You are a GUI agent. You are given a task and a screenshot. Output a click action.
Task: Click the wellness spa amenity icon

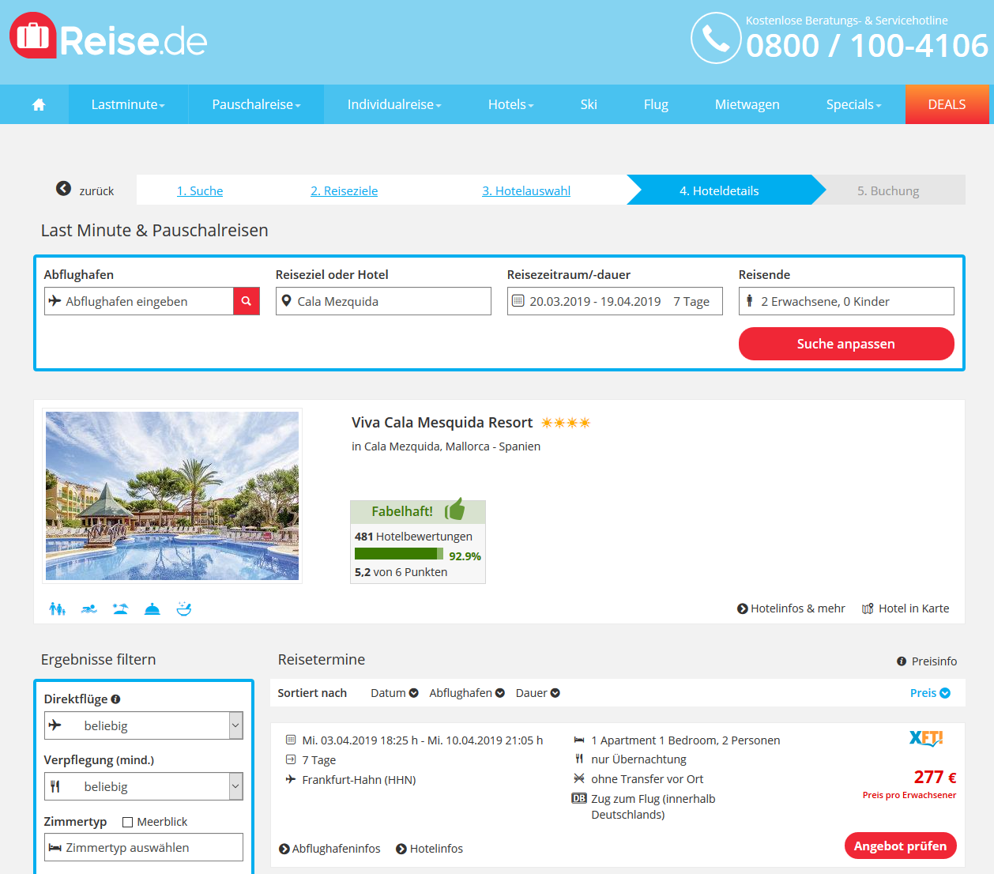pos(184,608)
